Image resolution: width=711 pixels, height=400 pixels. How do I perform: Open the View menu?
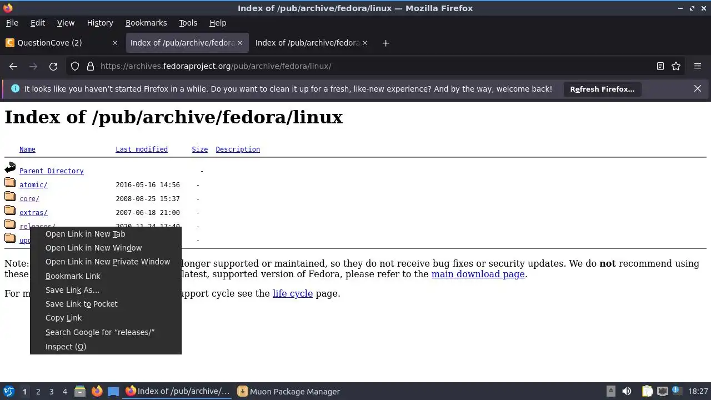(66, 23)
